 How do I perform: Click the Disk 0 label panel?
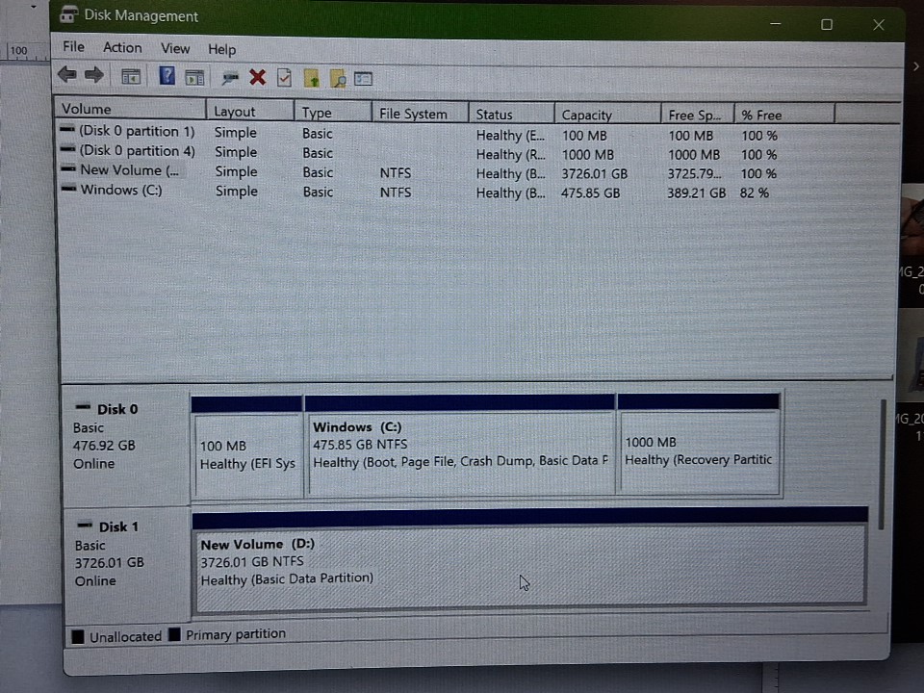[x=125, y=438]
